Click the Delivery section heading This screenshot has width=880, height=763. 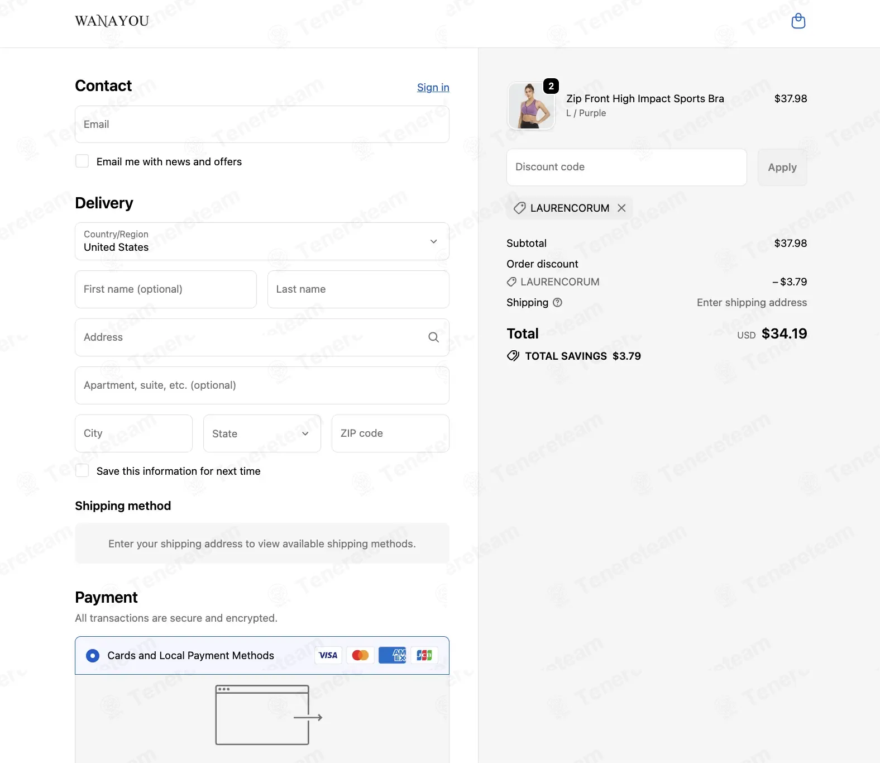click(x=104, y=203)
